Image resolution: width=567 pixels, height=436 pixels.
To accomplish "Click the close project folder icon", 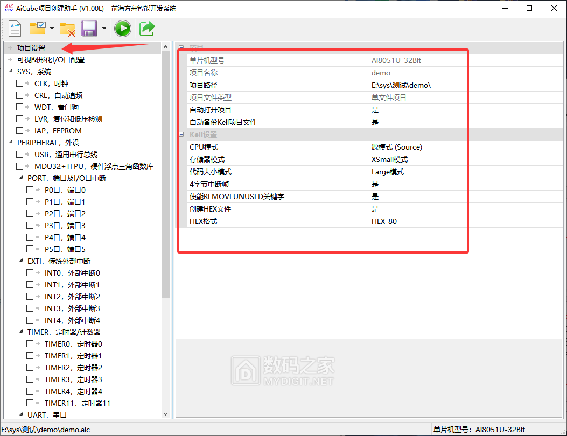I will coord(67,28).
